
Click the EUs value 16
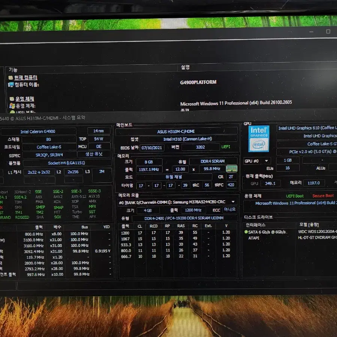pyautogui.click(x=288, y=168)
